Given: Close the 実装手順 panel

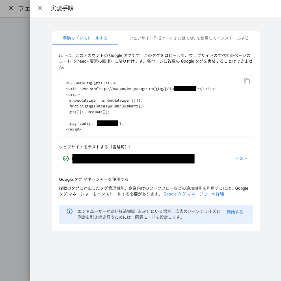Looking at the screenshot, I should 40,8.
